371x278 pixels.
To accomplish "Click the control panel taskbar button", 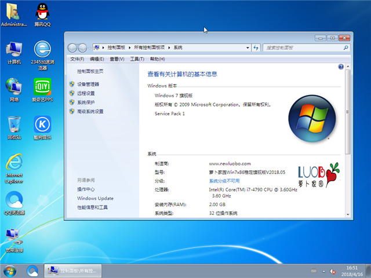I will 73,271.
